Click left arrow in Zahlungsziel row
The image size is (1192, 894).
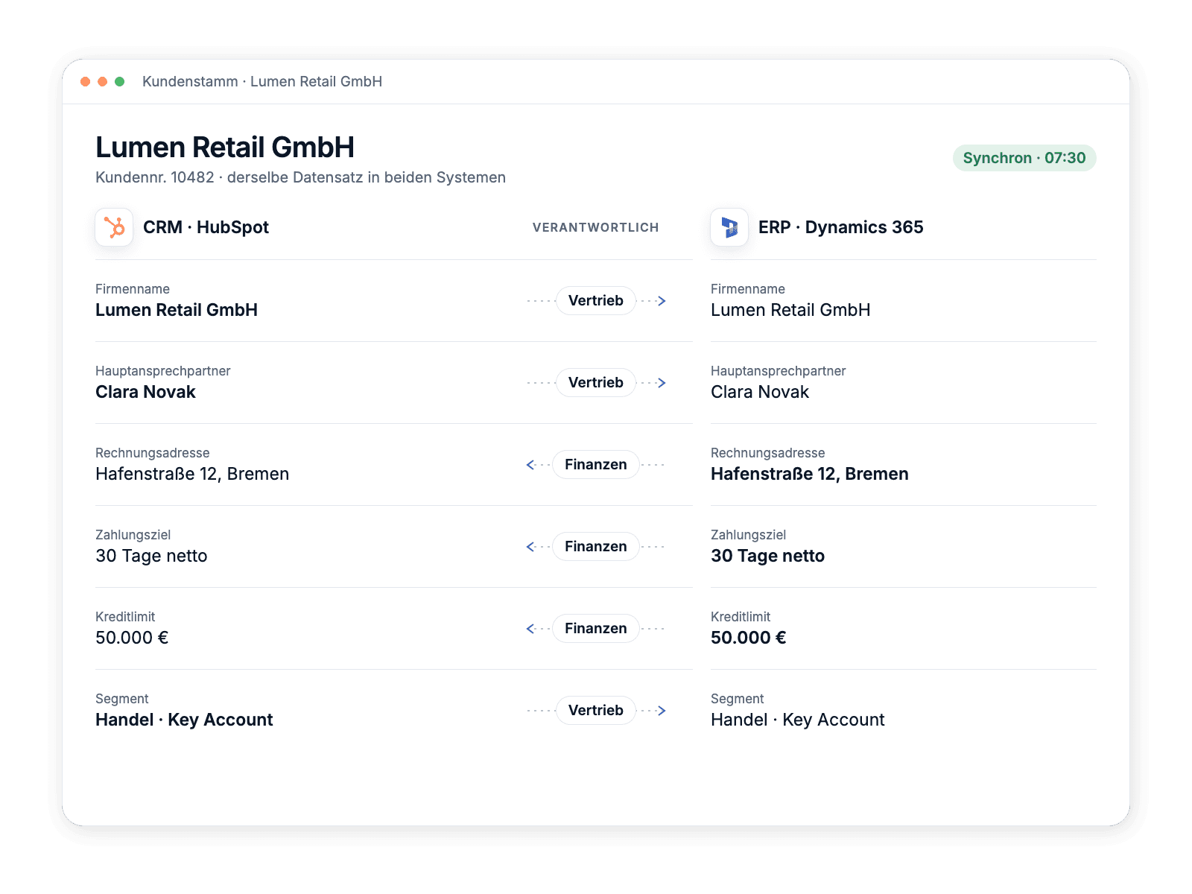click(531, 547)
